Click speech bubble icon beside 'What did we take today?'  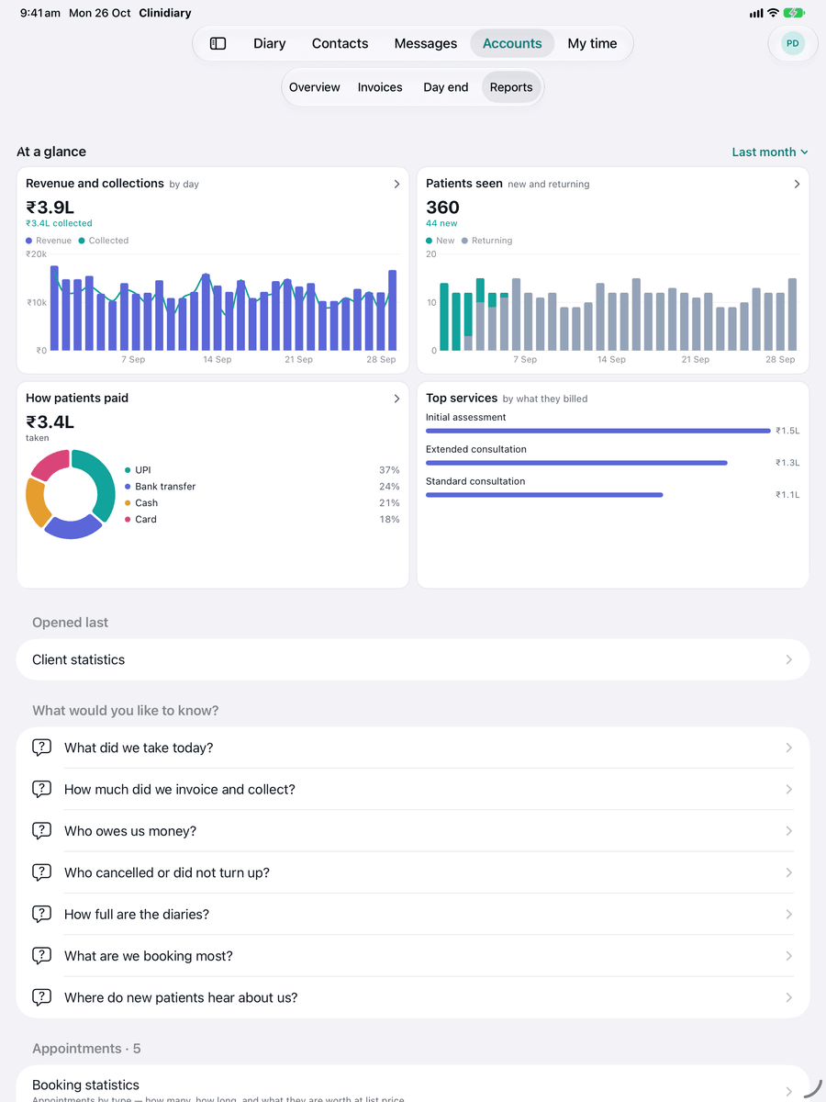(41, 748)
